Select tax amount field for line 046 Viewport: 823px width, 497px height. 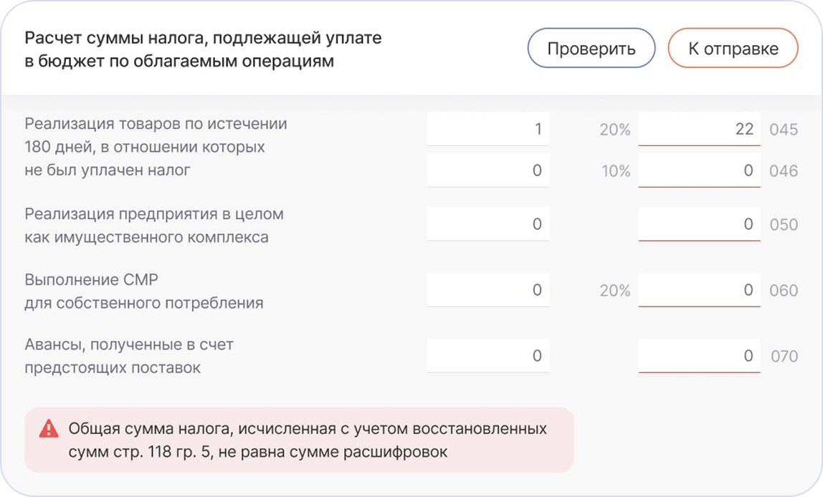(x=699, y=170)
